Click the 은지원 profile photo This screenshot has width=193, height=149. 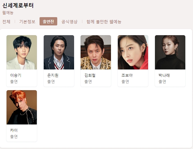tap(59, 52)
